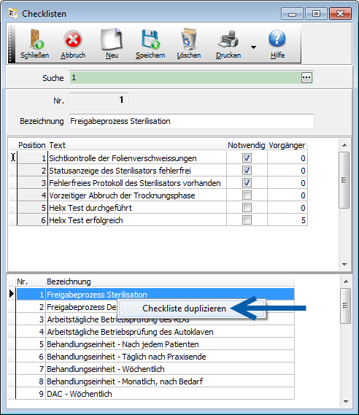Screen dimensions: 359x415
Task: Uncheck Notwendig for Sichtkontrolle der Folienverschweissungen
Action: point(247,158)
